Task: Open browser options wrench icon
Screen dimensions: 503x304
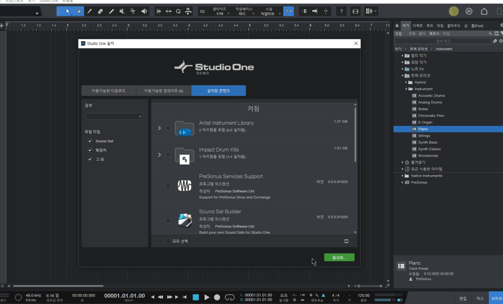Action: click(491, 33)
